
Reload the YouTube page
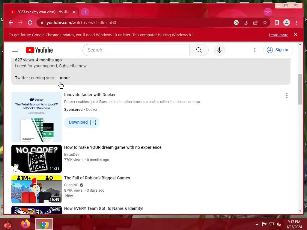tap(30, 22)
